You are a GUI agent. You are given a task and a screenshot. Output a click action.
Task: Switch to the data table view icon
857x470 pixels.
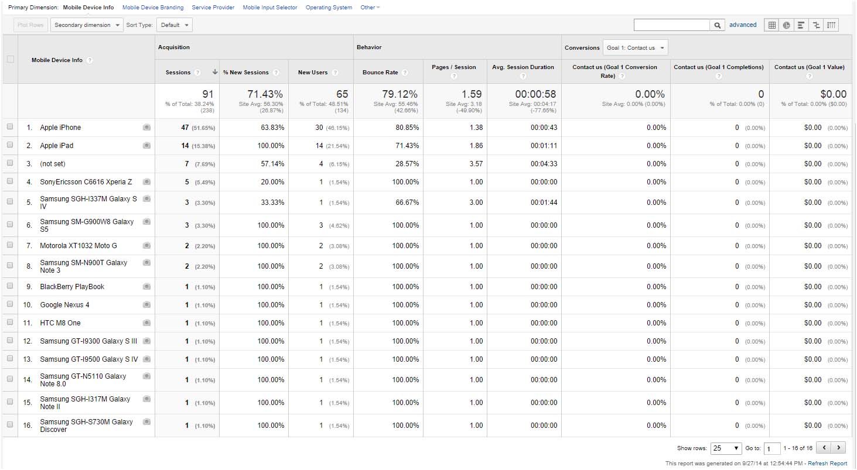coord(772,25)
